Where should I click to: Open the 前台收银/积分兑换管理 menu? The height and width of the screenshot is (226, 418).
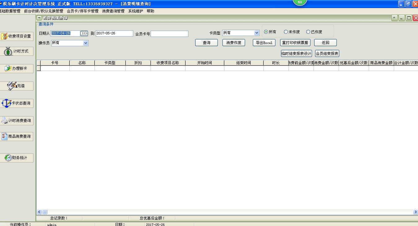43,11
